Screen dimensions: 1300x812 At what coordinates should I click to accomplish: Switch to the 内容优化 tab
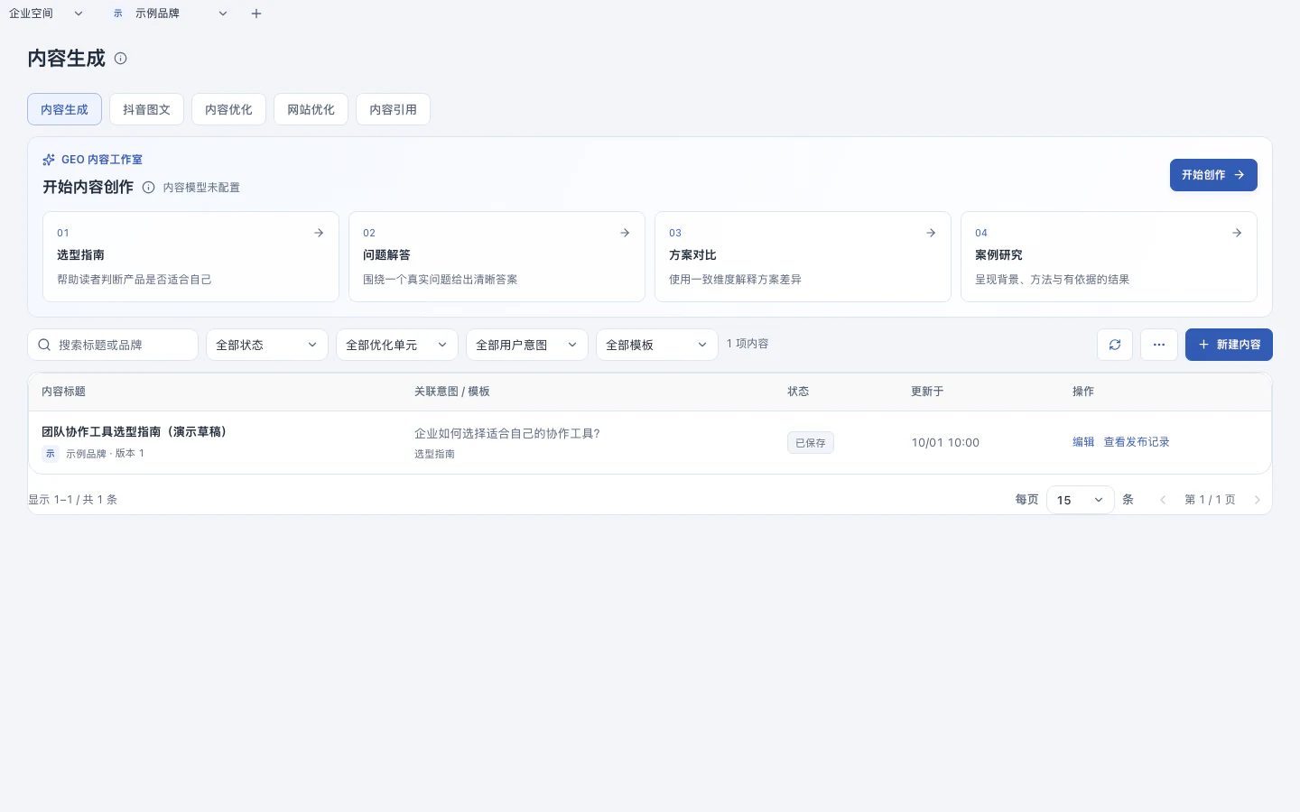(228, 109)
